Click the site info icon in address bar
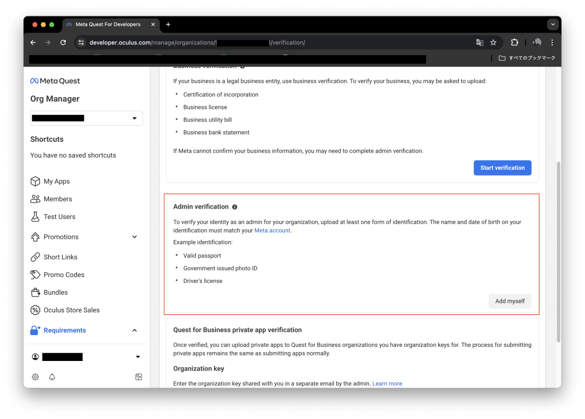 (81, 42)
